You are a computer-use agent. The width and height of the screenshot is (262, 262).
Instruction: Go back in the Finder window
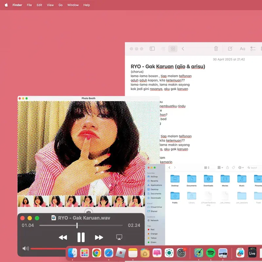pos(169,167)
